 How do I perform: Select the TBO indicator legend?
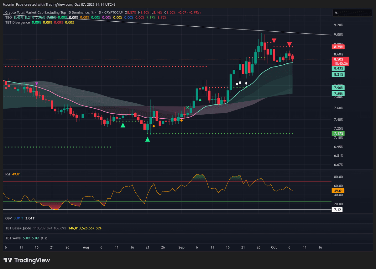pyautogui.click(x=8, y=18)
